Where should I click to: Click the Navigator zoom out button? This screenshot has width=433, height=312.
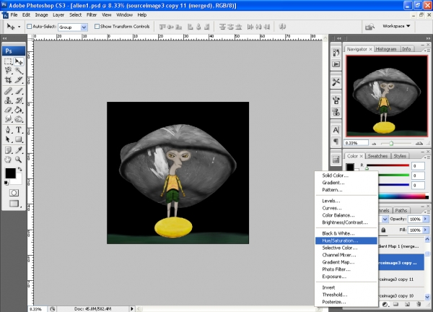(374, 144)
